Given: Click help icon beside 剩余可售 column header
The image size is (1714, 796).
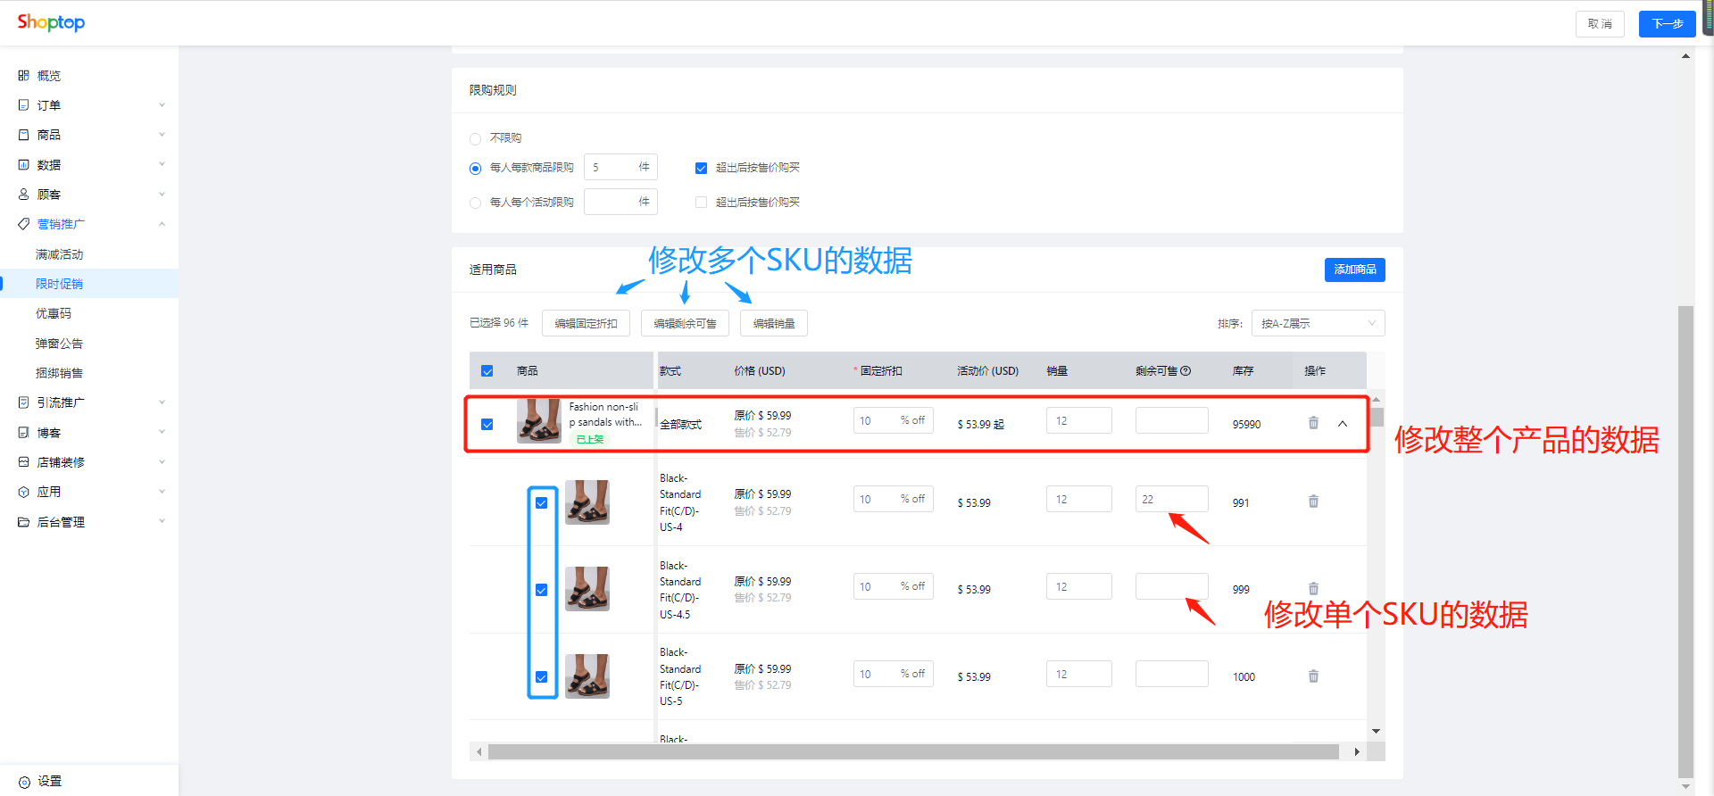Looking at the screenshot, I should pos(1186,371).
